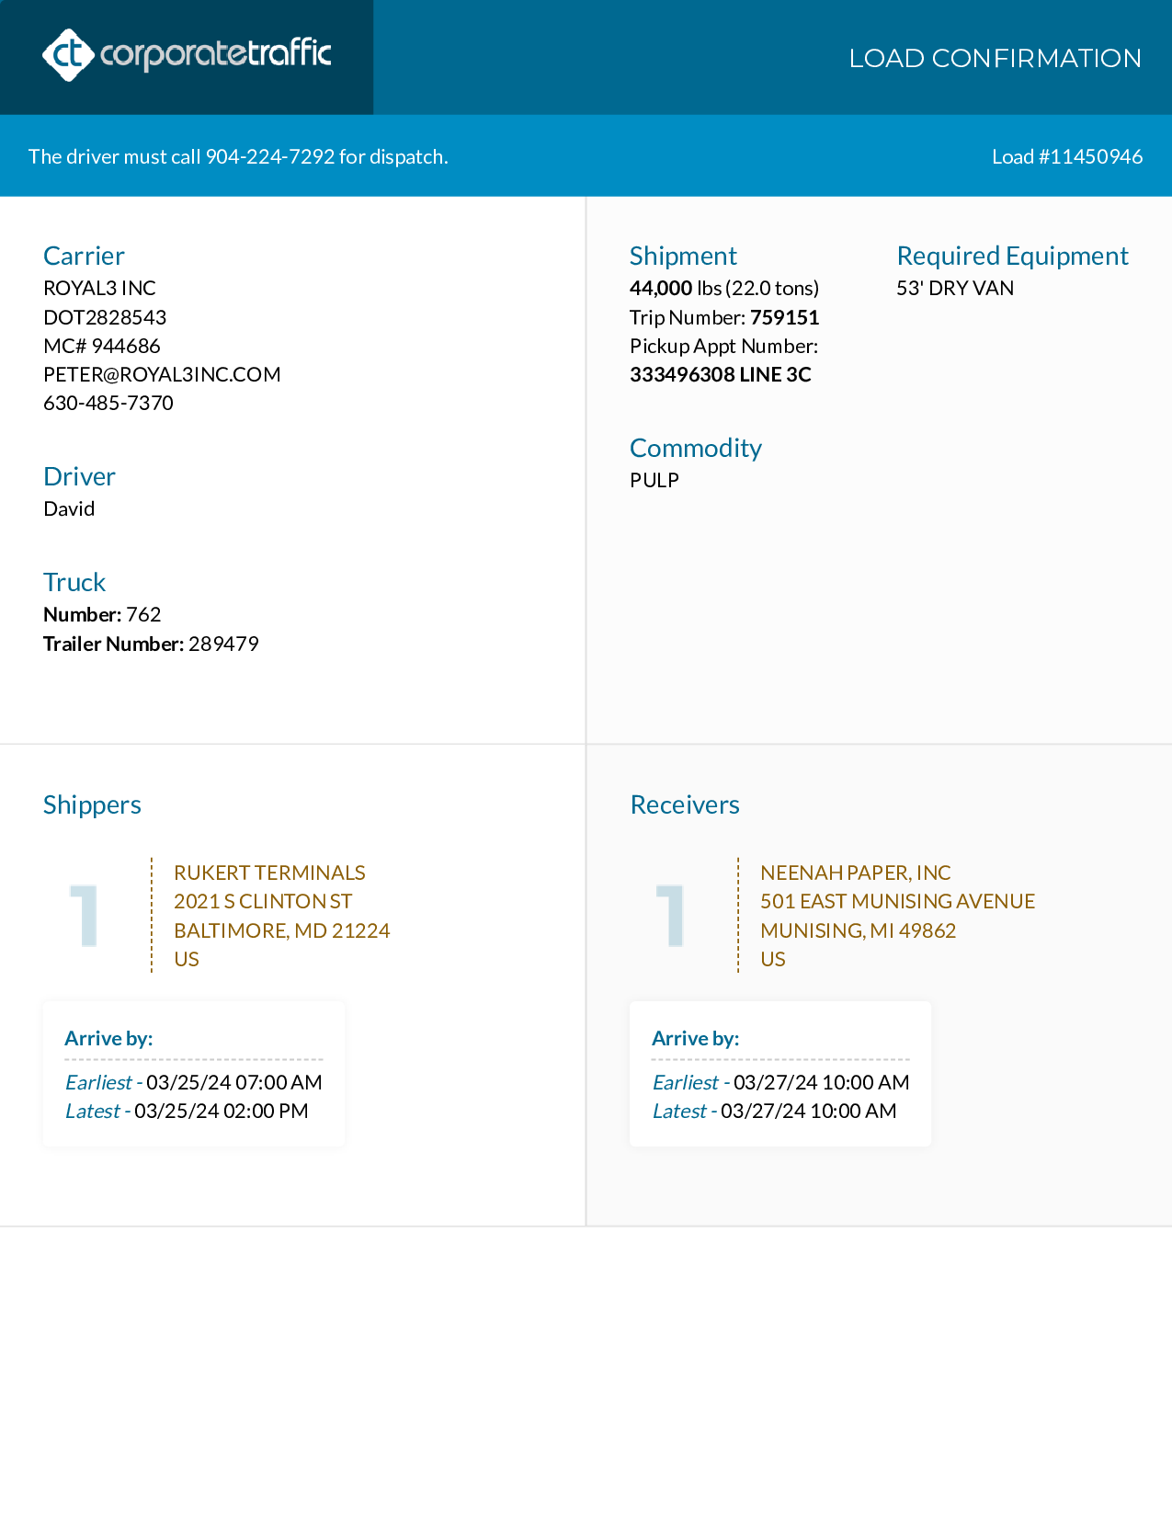Select 501 EAST MUNISING AVENUE address
The width and height of the screenshot is (1172, 1517).
pos(898,901)
